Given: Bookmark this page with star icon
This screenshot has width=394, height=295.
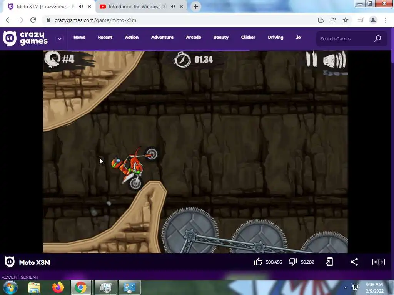Looking at the screenshot, I should coord(346,20).
